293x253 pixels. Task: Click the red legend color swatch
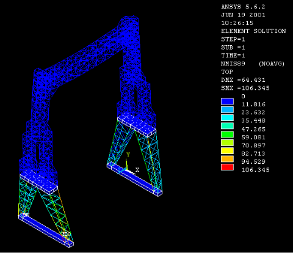(x=227, y=167)
